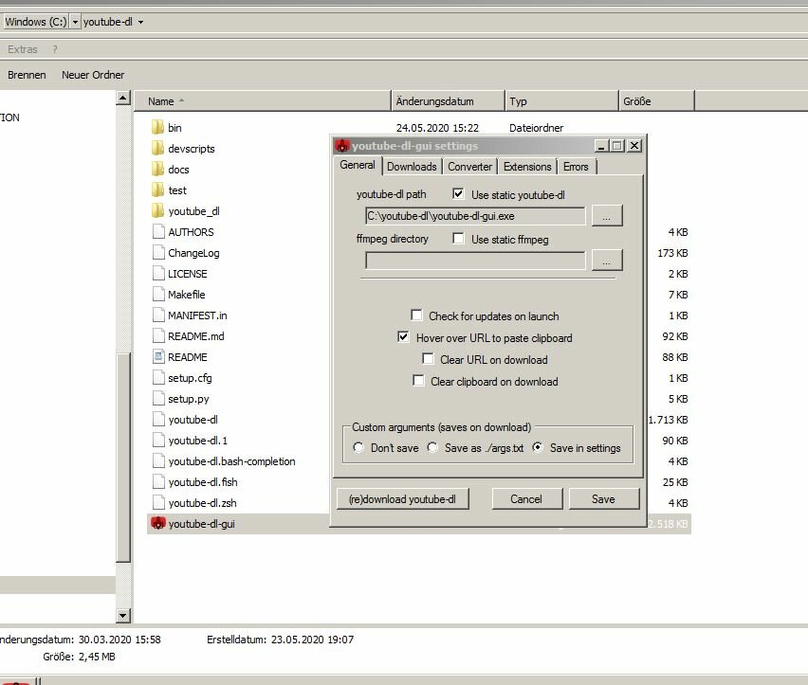The height and width of the screenshot is (685, 808).
Task: Open the Windows (C:) breadcrumb dropdown arrow
Action: [75, 22]
